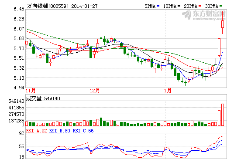Image resolution: width=227 pixels, height=159 pixels.
Task: Click the RSI_B:80 indicator label
Action: coord(60,131)
